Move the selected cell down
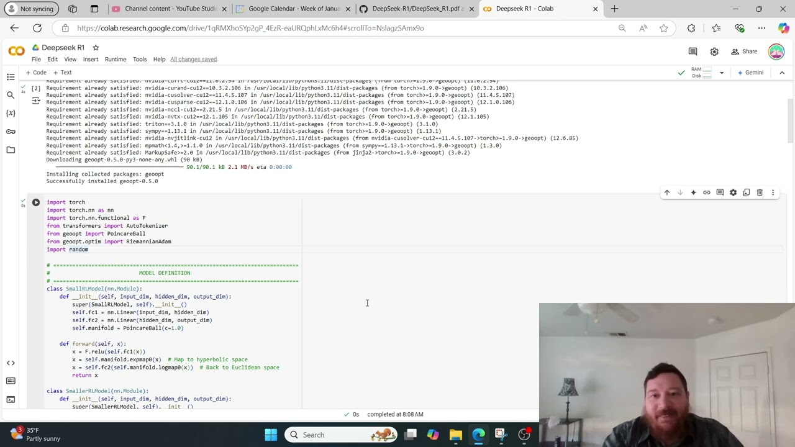This screenshot has width=795, height=447. coord(680,192)
